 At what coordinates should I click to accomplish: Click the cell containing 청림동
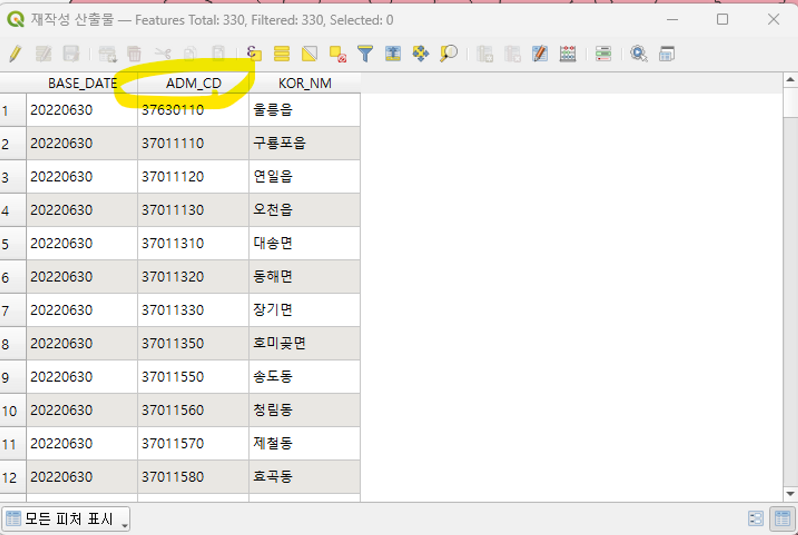(304, 410)
